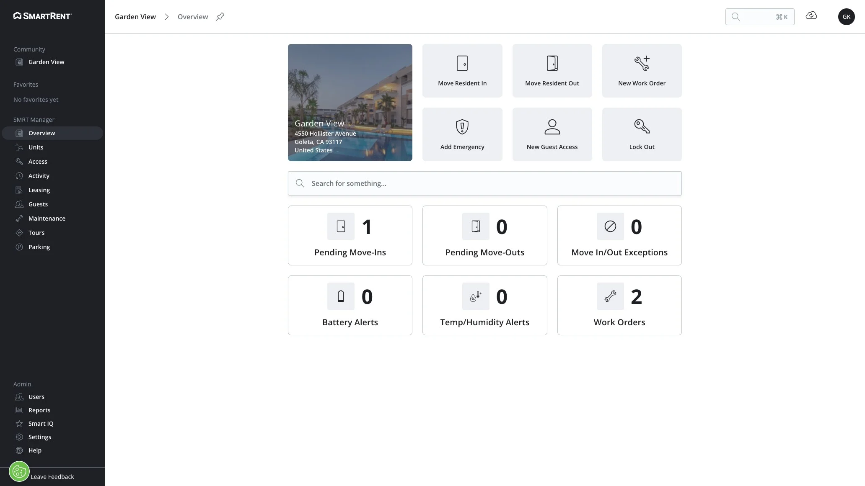
Task: Open Move In/Out Exceptions card
Action: [x=619, y=235]
